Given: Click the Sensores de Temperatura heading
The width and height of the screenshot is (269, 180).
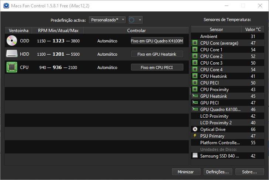Looking at the screenshot, I should pyautogui.click(x=227, y=20).
